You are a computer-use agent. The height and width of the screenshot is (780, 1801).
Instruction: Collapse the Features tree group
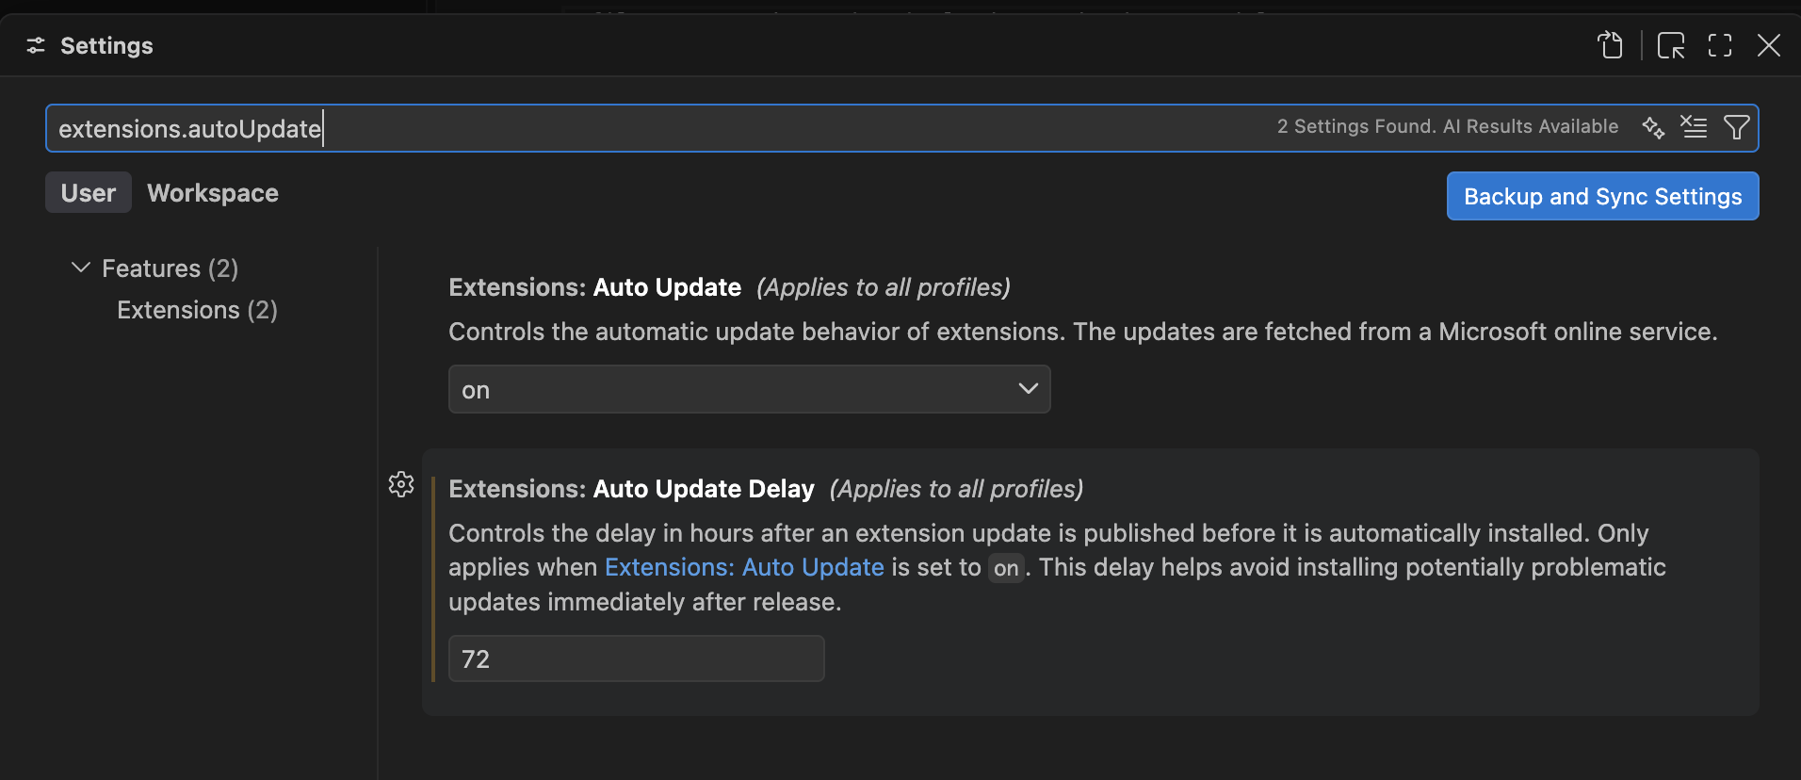point(81,268)
